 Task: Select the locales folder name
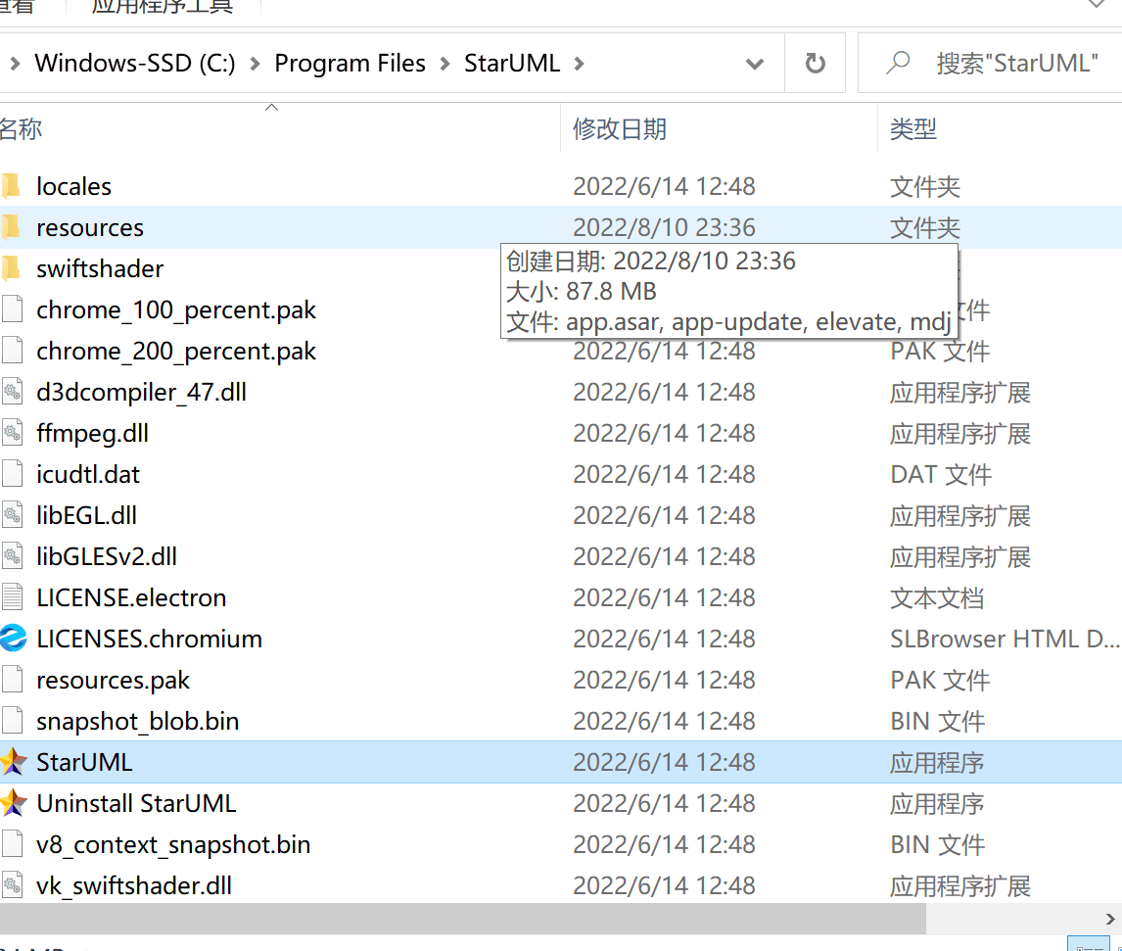[x=73, y=186]
